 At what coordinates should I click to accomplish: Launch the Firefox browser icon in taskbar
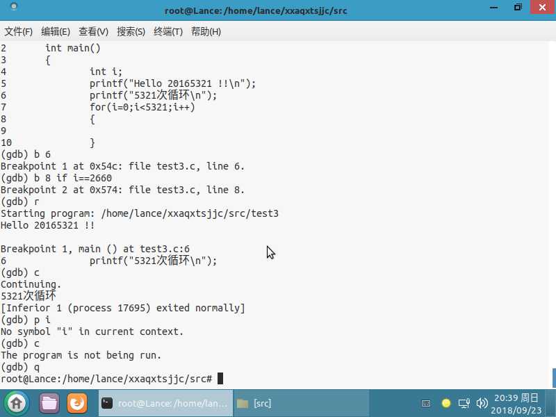77,403
